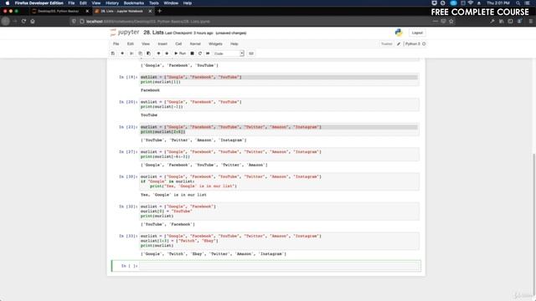Click into the empty input cell
Viewport: 536px width, 301px height.
(280, 266)
